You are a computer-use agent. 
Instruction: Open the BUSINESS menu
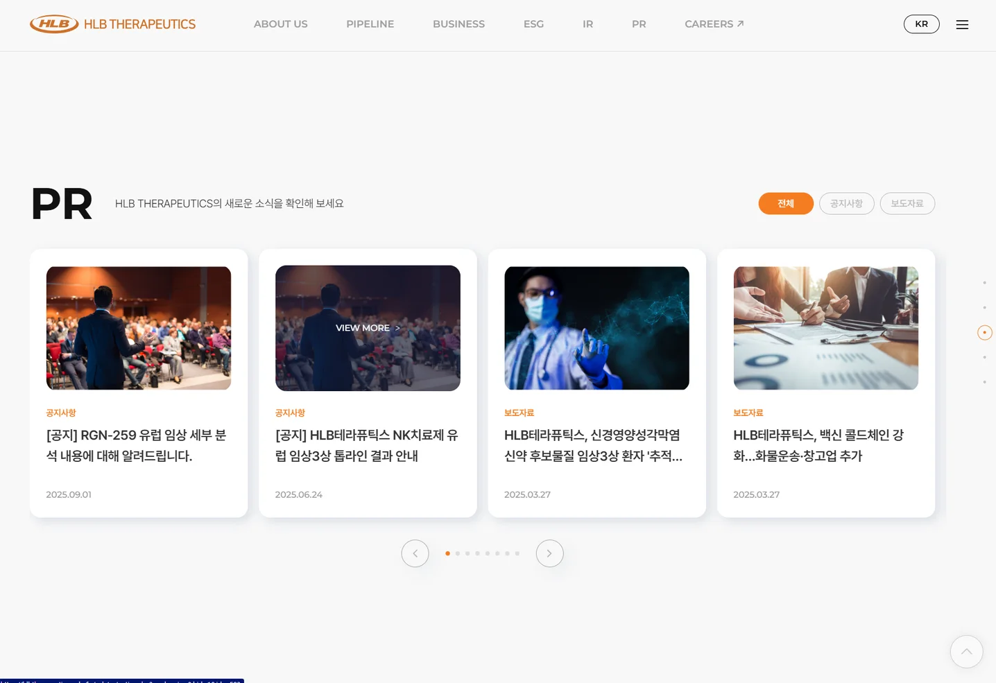(x=458, y=24)
